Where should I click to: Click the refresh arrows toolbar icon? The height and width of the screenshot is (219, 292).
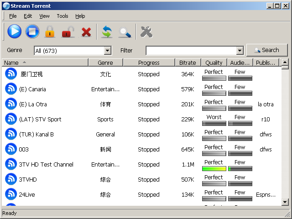tap(107, 31)
